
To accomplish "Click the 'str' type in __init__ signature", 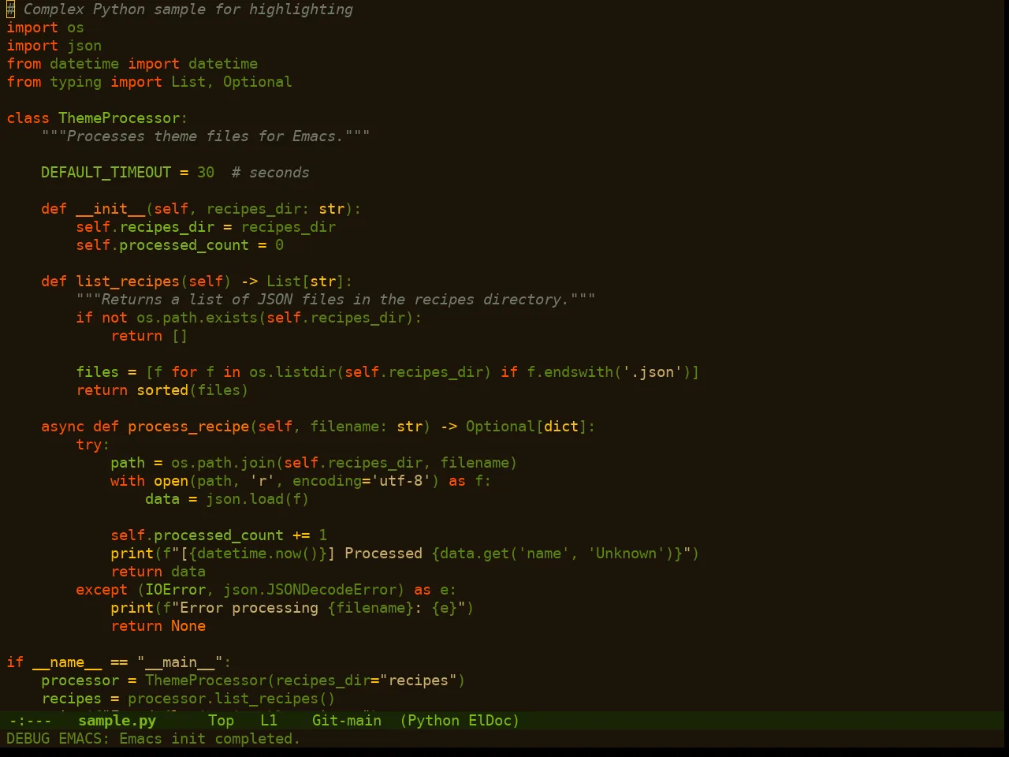I will (x=331, y=209).
